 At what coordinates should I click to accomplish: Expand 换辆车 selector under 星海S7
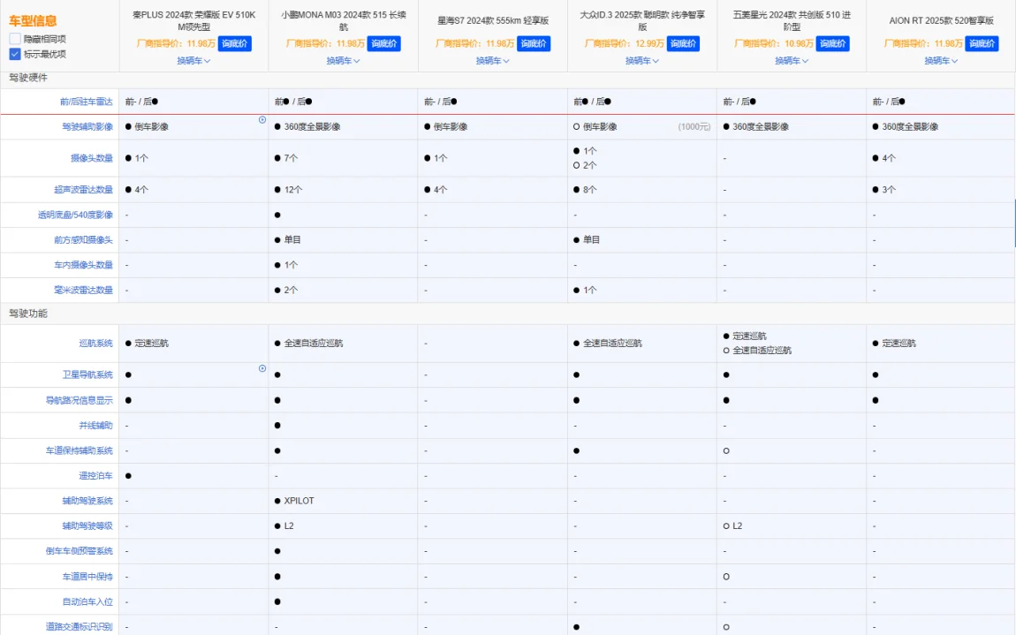coord(492,61)
